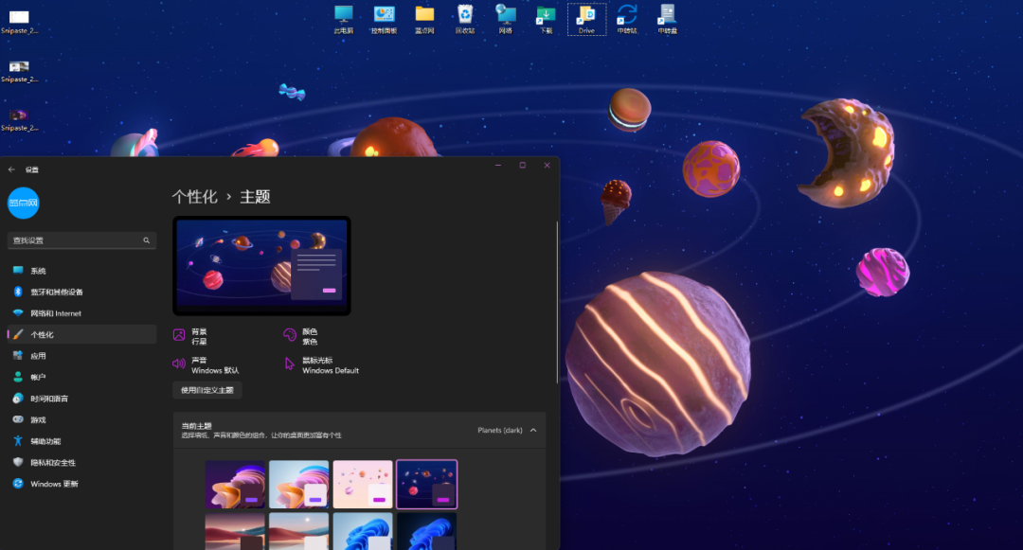Open 帐户 in the sidebar
The height and width of the screenshot is (550, 1023).
click(81, 378)
